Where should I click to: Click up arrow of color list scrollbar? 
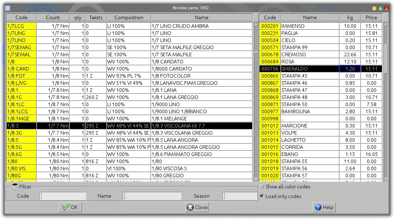(386, 24)
